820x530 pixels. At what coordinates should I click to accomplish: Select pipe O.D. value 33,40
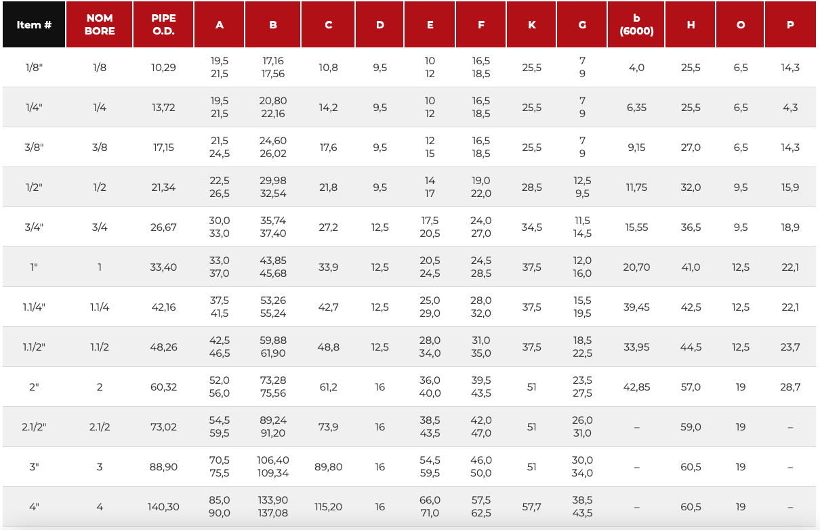[163, 267]
